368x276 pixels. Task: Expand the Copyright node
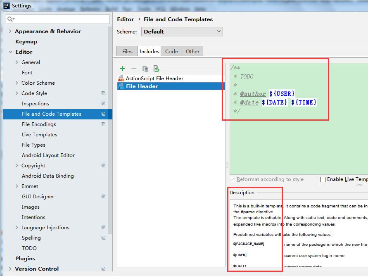click(x=17, y=165)
